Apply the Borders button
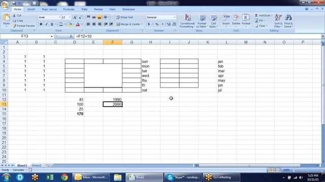 pyautogui.click(x=61, y=24)
